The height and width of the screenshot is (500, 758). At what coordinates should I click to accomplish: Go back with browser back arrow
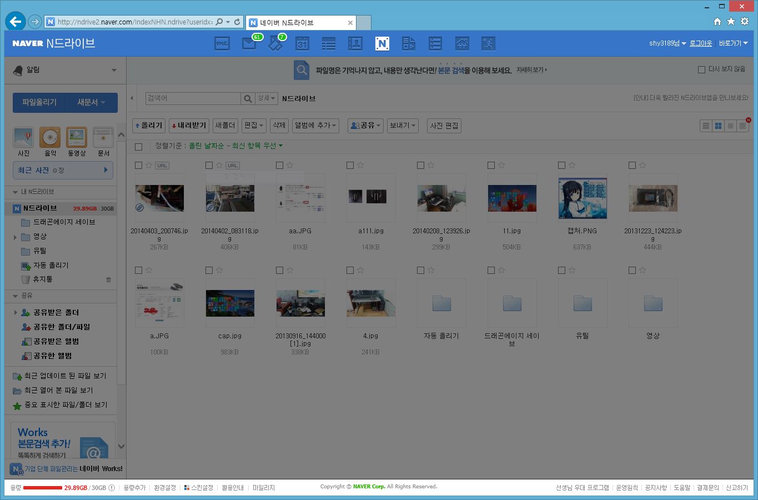tap(16, 22)
